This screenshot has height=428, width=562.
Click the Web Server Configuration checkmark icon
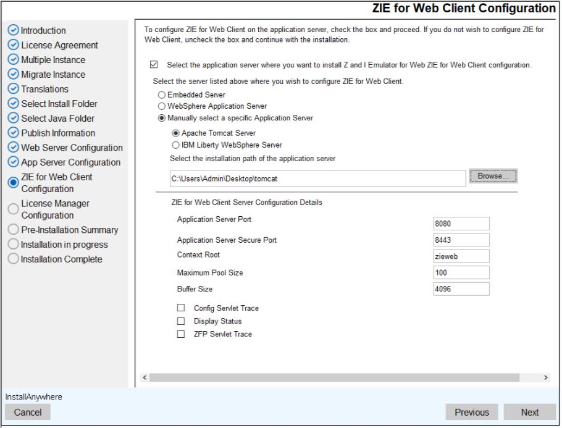click(13, 148)
